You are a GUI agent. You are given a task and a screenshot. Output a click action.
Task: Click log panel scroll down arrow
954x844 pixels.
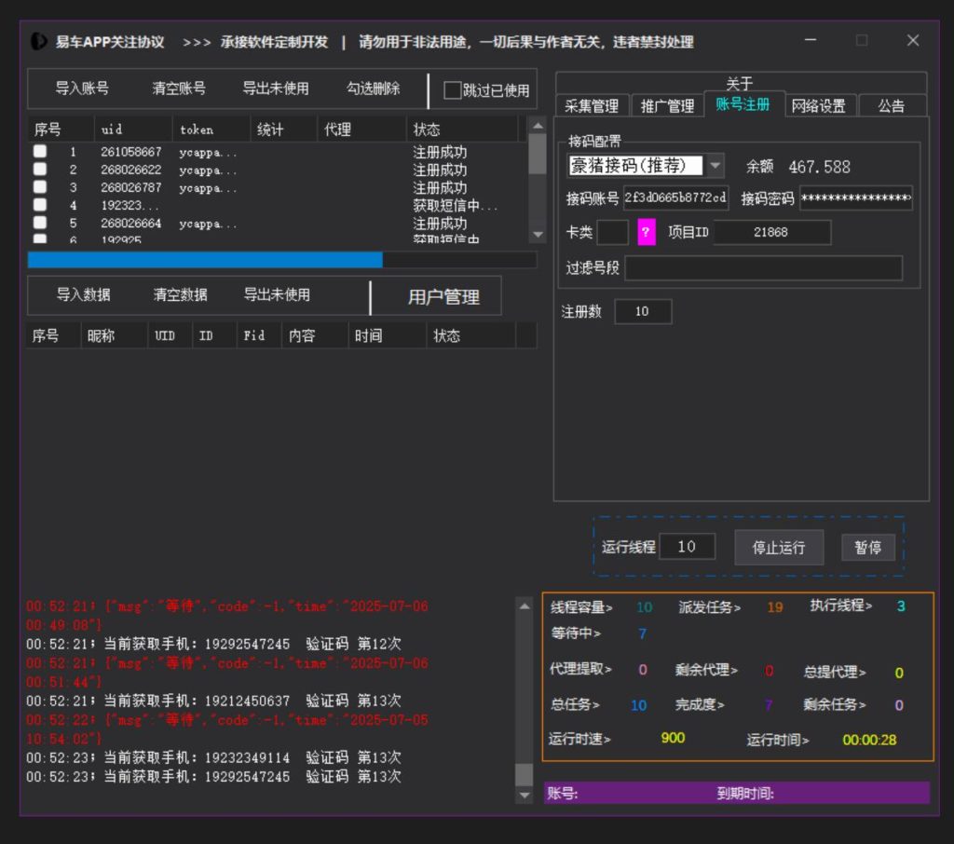pyautogui.click(x=525, y=795)
